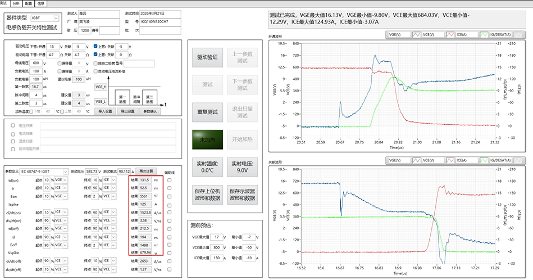Enable 偏移量 checkbox beside 母线电压
Viewport: 533px width, 280px height.
(x=60, y=64)
